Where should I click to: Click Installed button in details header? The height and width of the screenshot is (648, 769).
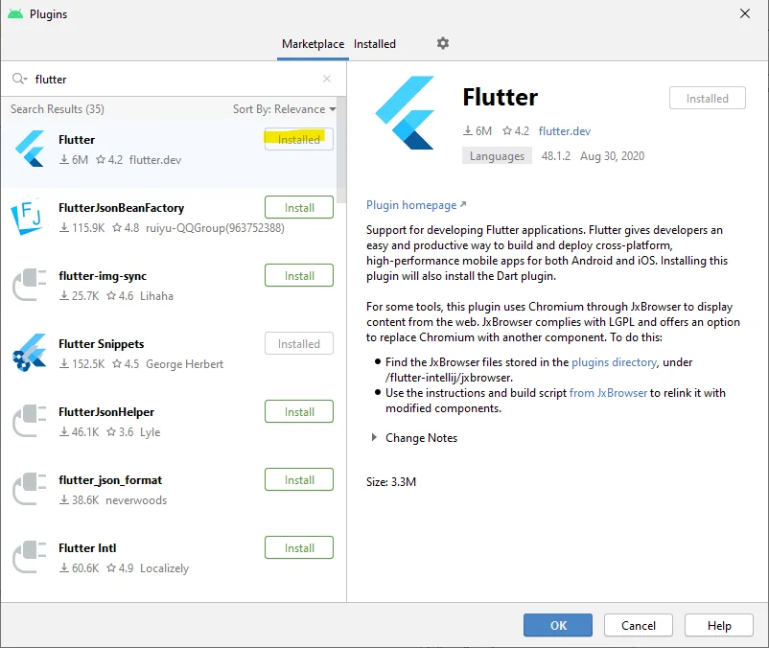pyautogui.click(x=708, y=98)
